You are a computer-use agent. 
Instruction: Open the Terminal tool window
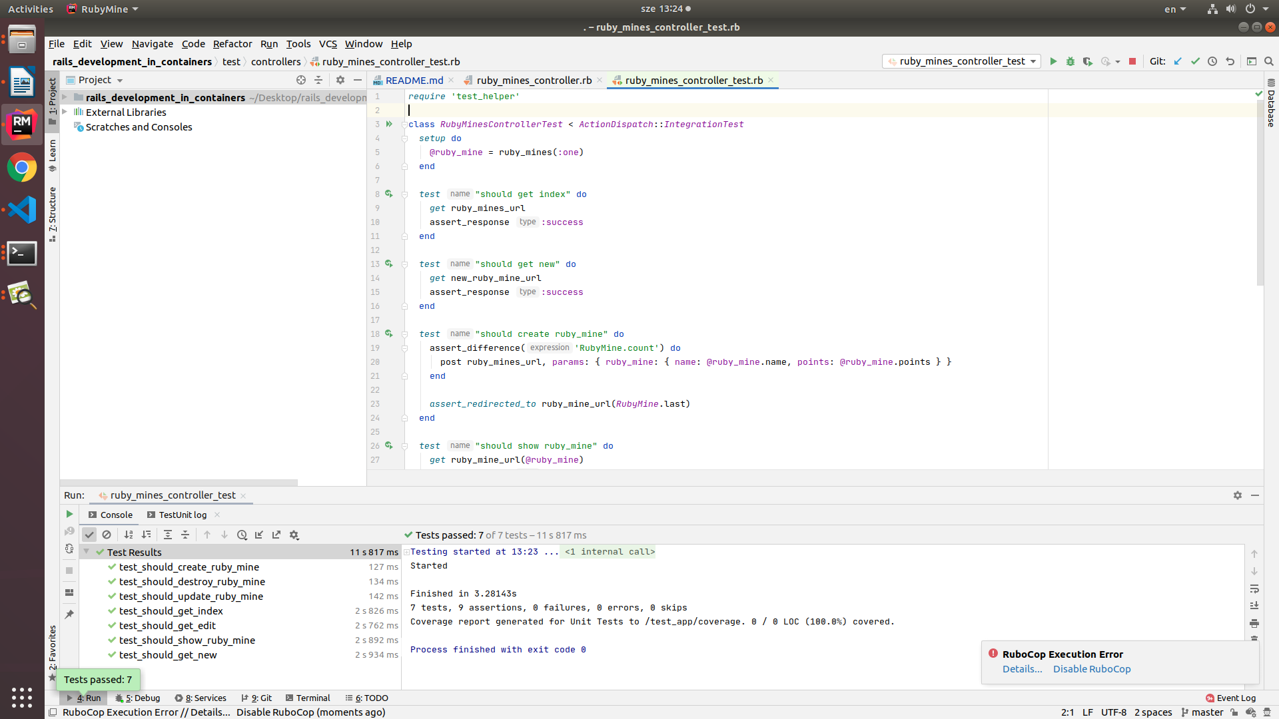308,698
